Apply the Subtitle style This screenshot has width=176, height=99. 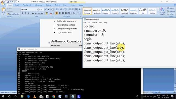(x=152, y=11)
